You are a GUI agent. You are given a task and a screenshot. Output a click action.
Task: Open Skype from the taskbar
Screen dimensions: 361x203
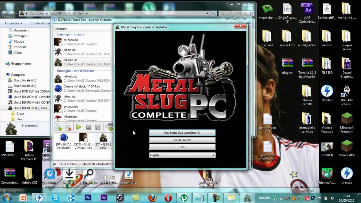[x=55, y=198]
